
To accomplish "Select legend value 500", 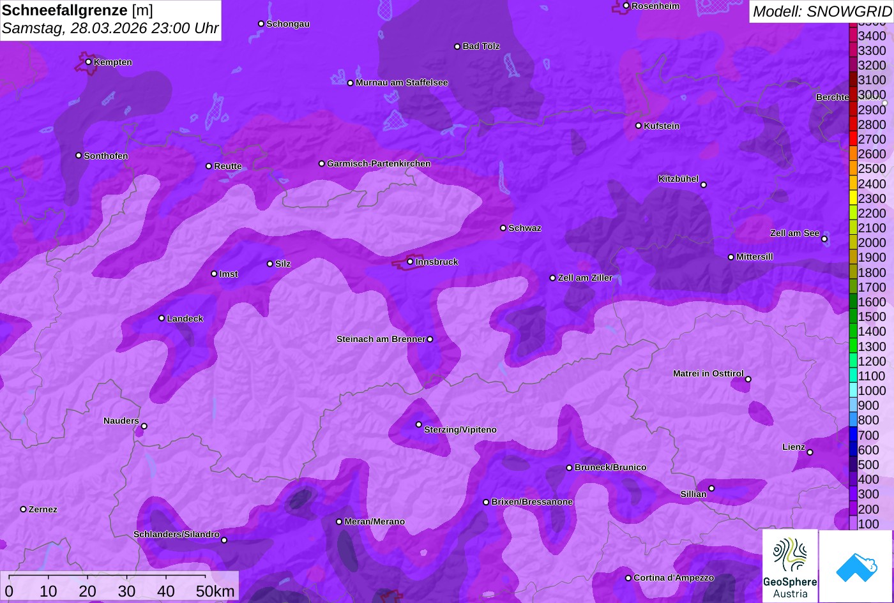I will (868, 465).
